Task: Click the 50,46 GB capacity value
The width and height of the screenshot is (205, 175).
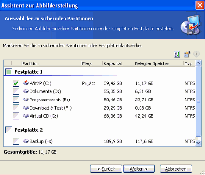Action: coord(113,100)
